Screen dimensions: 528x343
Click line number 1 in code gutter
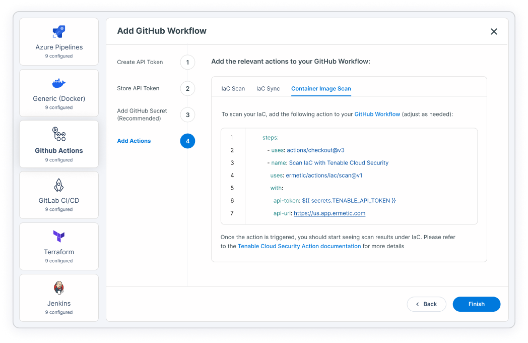(x=232, y=138)
